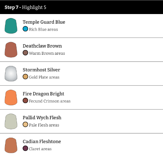
Task: Click the Deathclaw Brown paint pot icon
Action: point(11,50)
